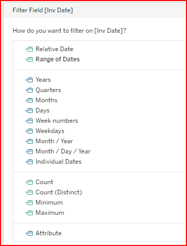The height and width of the screenshot is (246, 187).
Task: Select Month / Day / Year option
Action: tap(63, 151)
